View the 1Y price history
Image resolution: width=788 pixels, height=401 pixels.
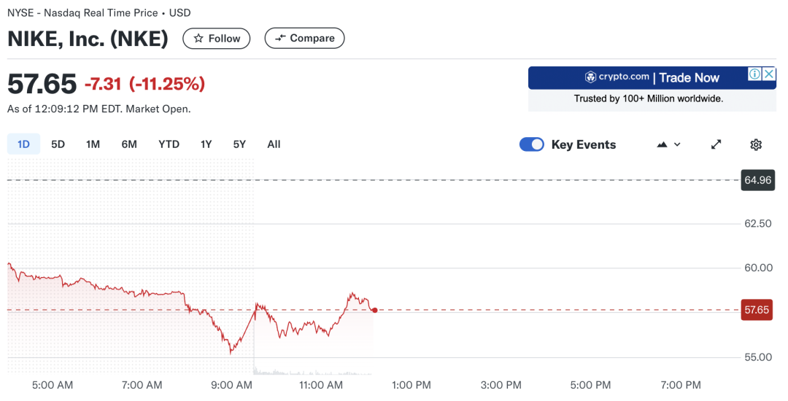point(206,144)
